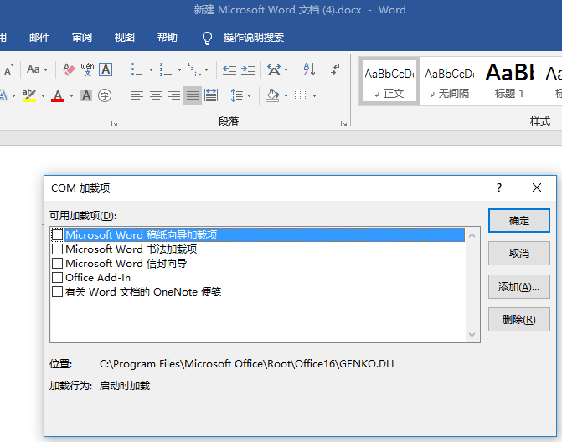The height and width of the screenshot is (442, 562).
Task: Apply the 正文 style
Action: tap(389, 81)
